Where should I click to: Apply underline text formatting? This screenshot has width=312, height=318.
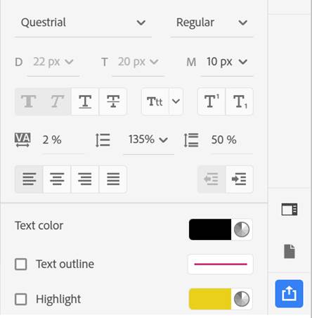coord(85,101)
